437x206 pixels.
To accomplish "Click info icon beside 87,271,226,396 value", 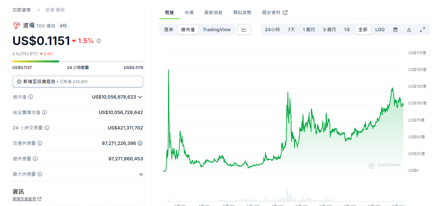I will pyautogui.click(x=140, y=143).
